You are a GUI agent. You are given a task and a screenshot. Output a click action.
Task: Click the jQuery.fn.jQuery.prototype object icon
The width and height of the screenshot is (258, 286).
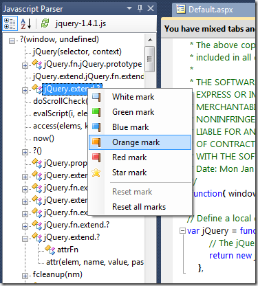(x=36, y=64)
